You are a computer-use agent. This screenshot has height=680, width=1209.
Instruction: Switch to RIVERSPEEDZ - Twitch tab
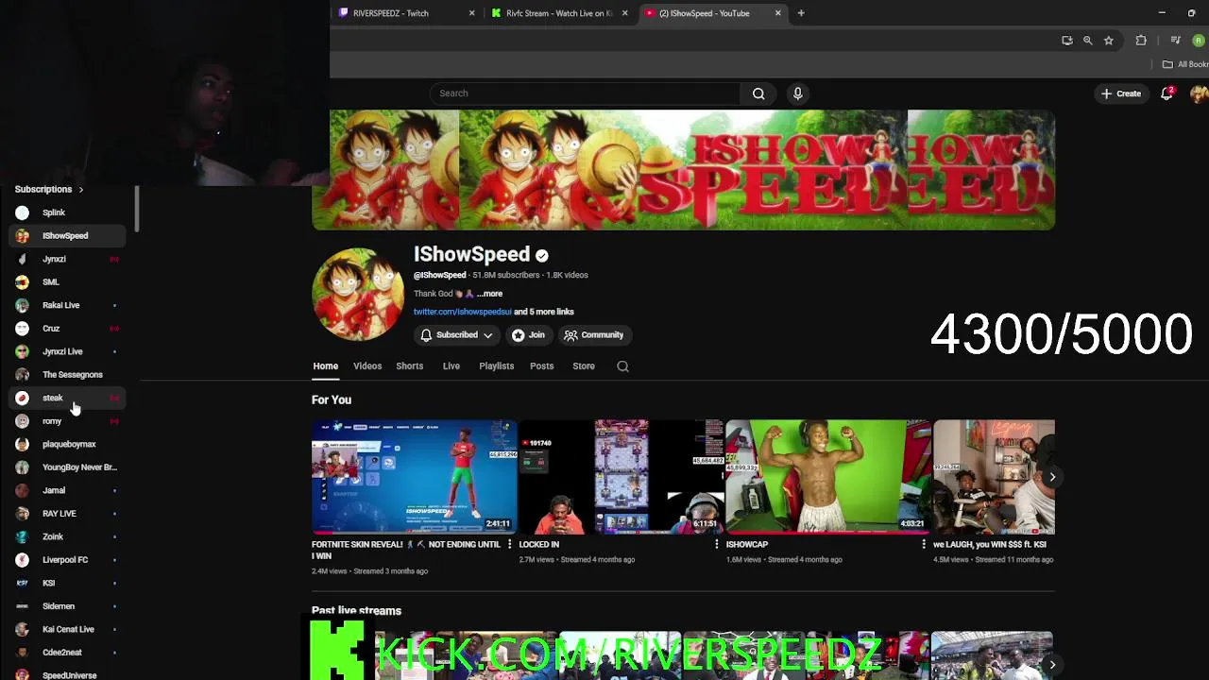click(406, 13)
